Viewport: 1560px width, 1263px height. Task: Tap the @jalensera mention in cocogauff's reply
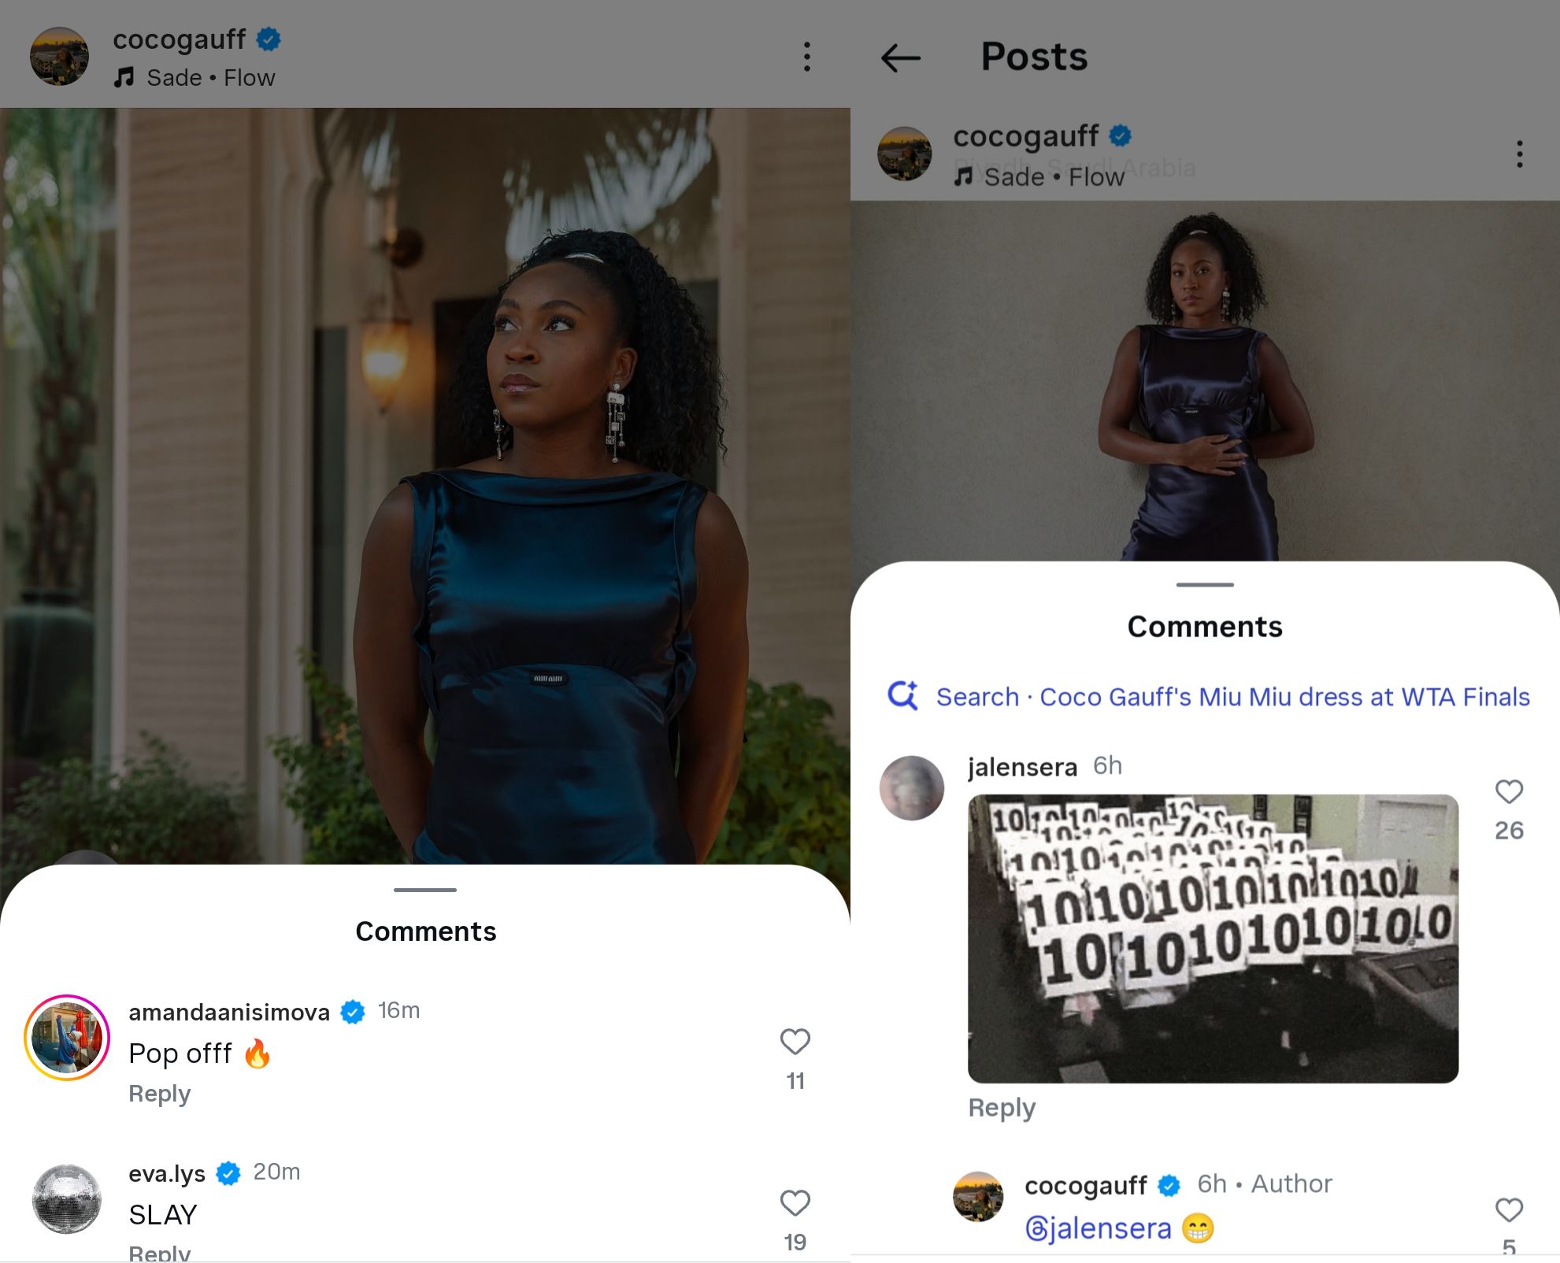(x=1097, y=1227)
